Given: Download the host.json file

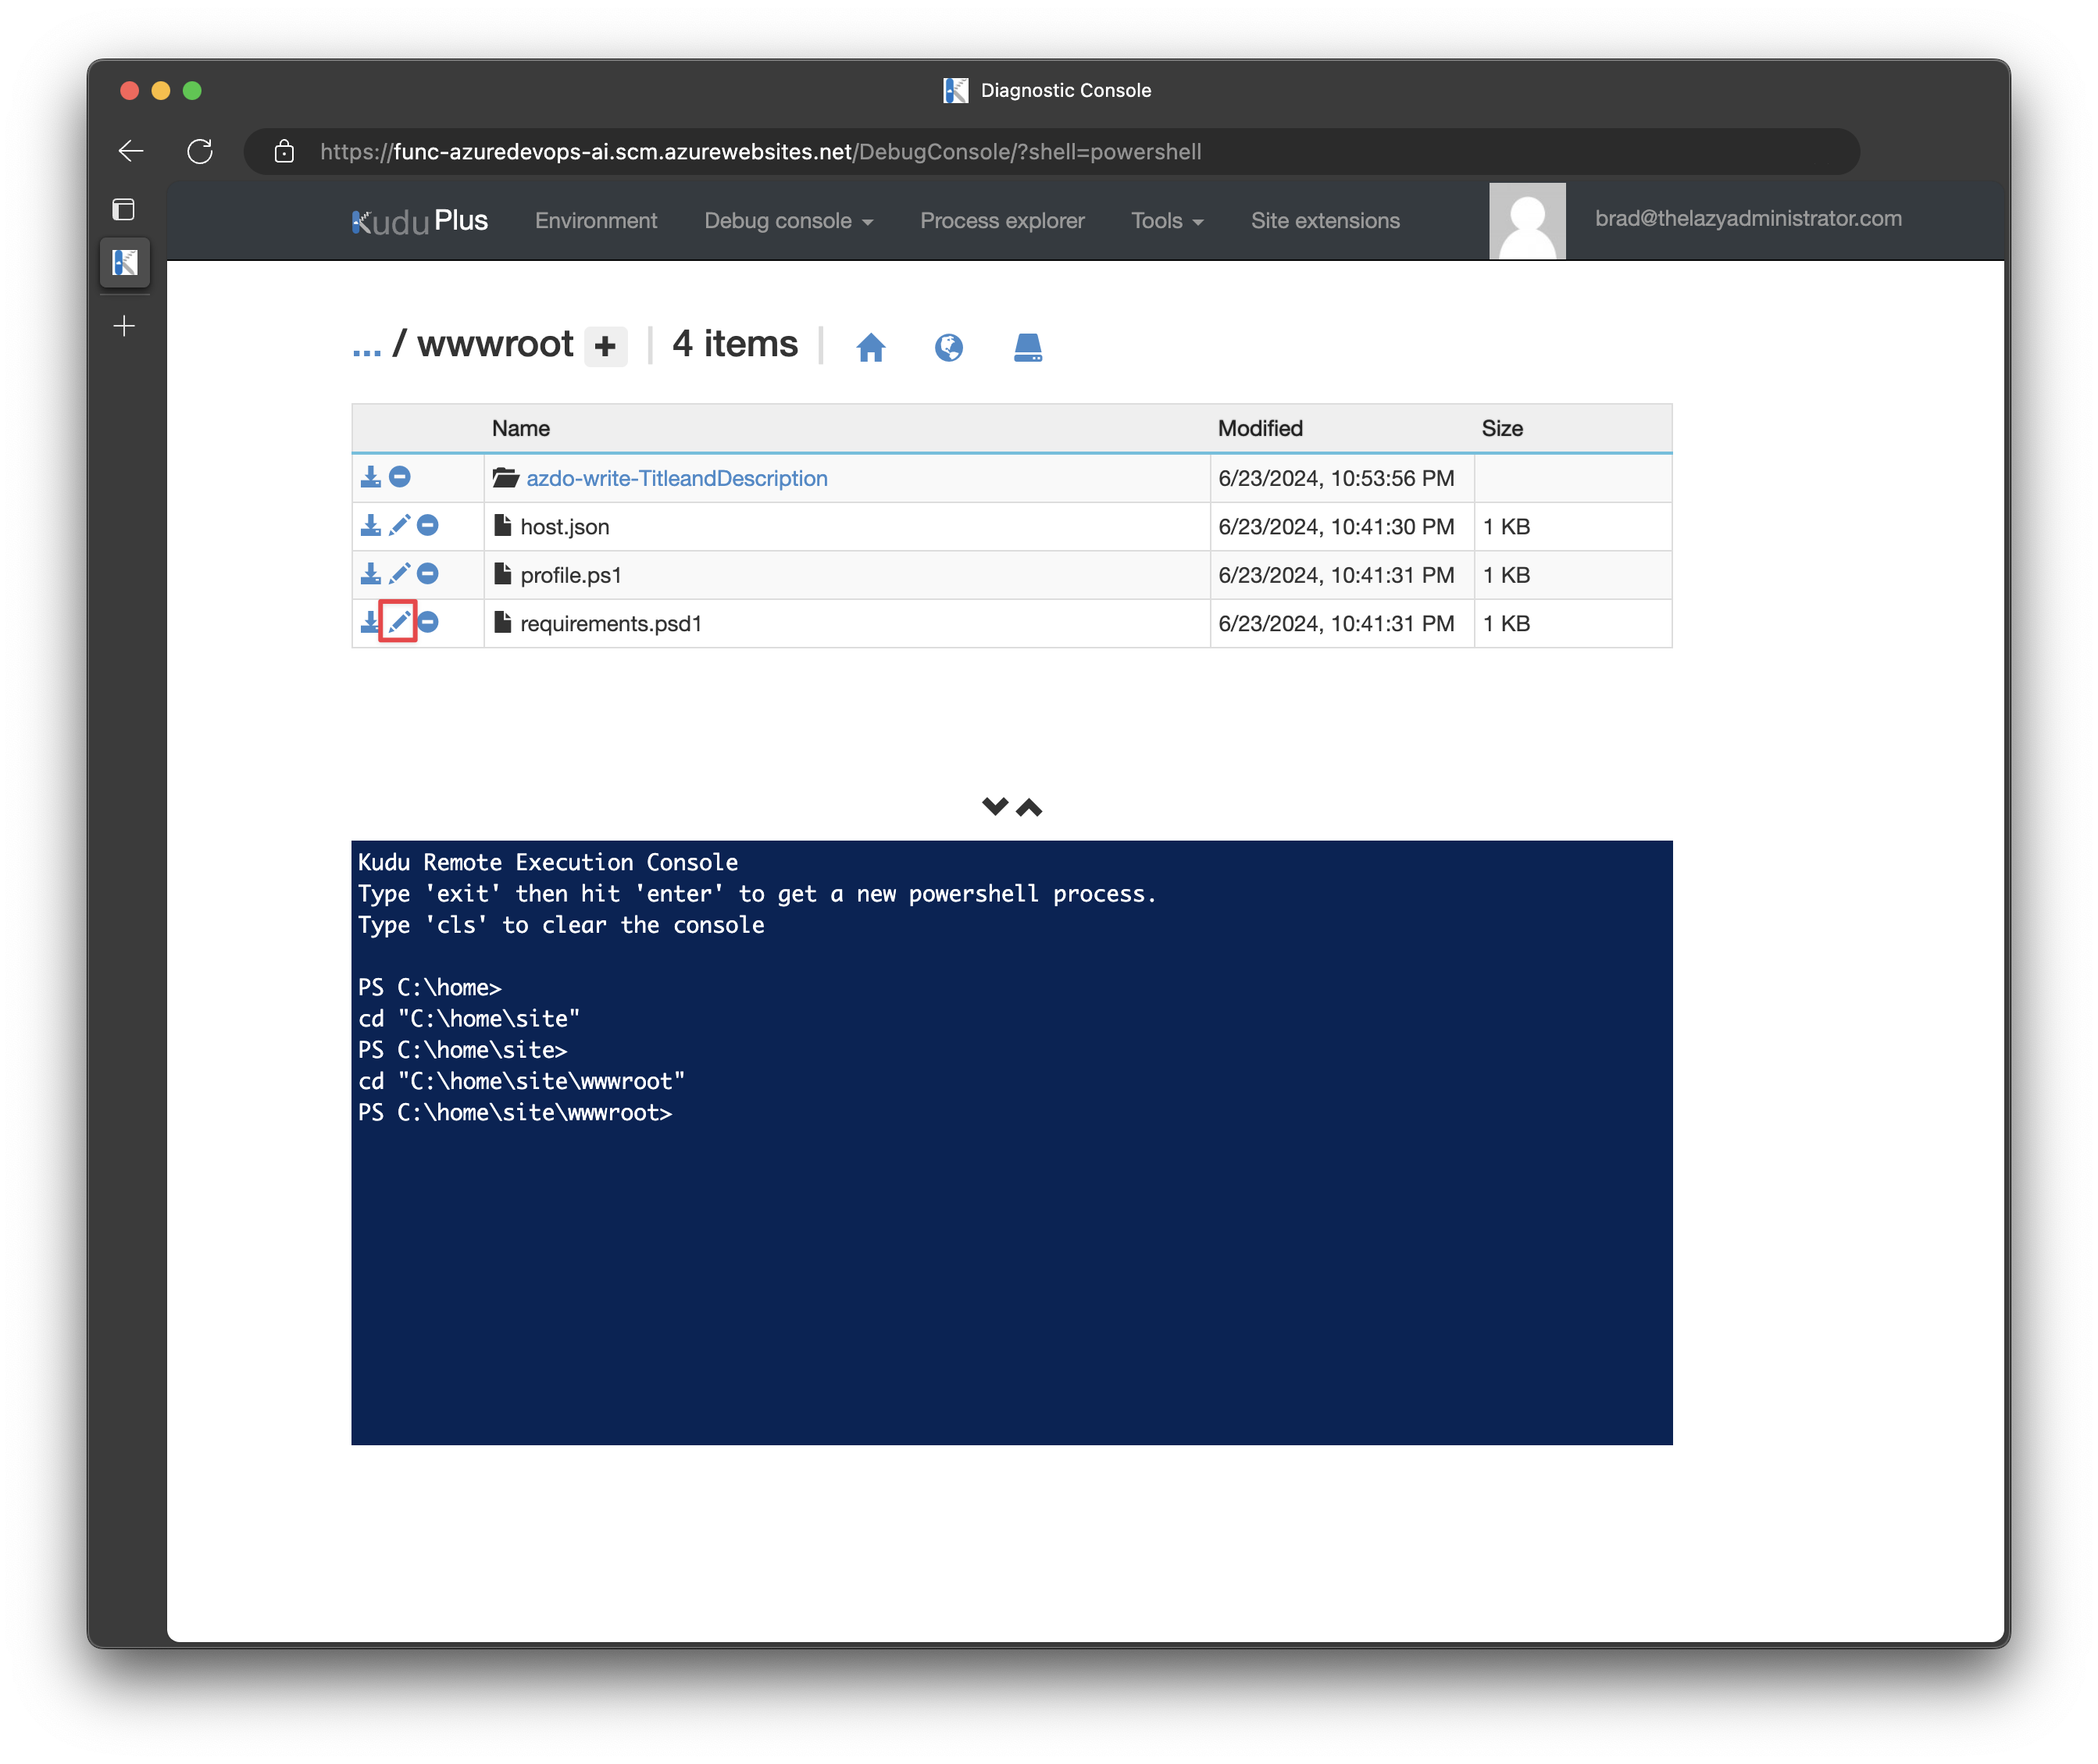Looking at the screenshot, I should click(x=370, y=525).
